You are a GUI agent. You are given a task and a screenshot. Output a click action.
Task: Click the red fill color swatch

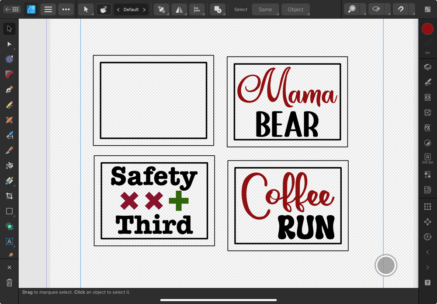(427, 29)
